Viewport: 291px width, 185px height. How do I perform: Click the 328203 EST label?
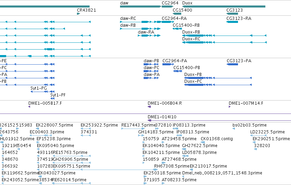point(262,146)
